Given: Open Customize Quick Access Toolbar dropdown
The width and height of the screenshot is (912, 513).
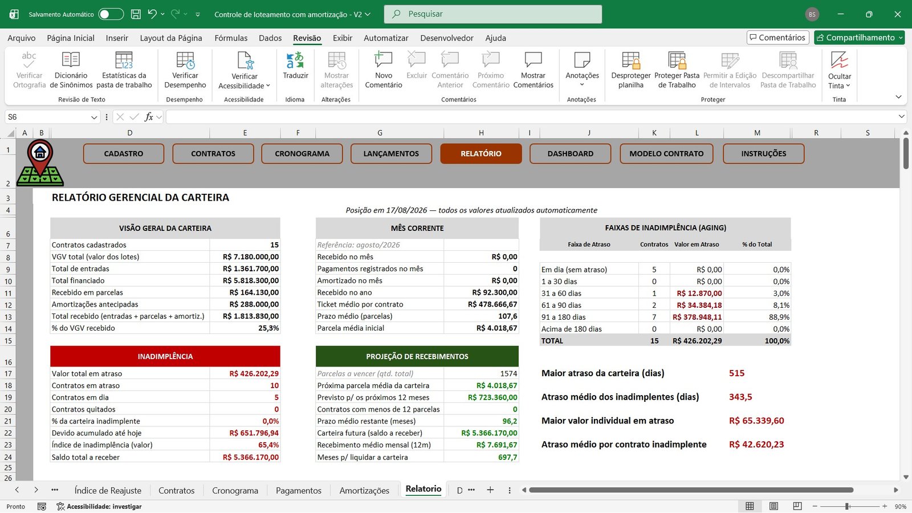Looking at the screenshot, I should 198,14.
